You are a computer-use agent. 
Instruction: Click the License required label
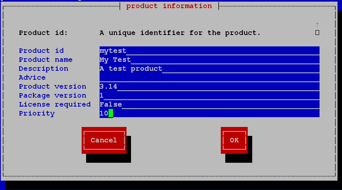click(55, 104)
